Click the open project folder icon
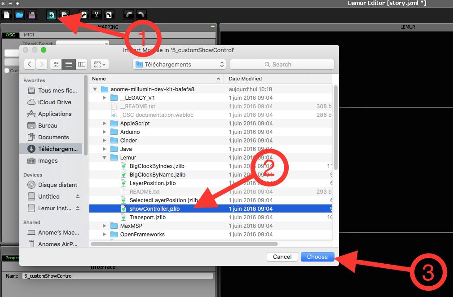The width and height of the screenshot is (453, 297). [x=19, y=15]
